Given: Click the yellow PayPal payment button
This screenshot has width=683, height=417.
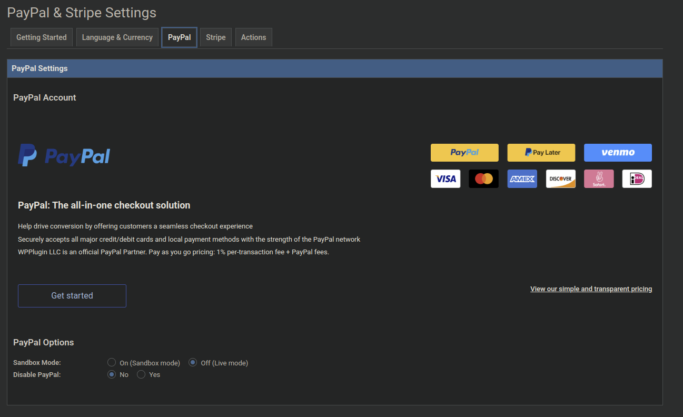Looking at the screenshot, I should [x=464, y=153].
